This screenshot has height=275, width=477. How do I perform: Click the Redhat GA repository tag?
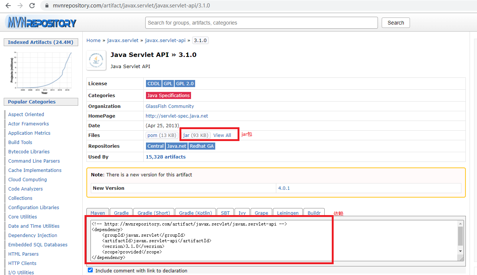202,146
